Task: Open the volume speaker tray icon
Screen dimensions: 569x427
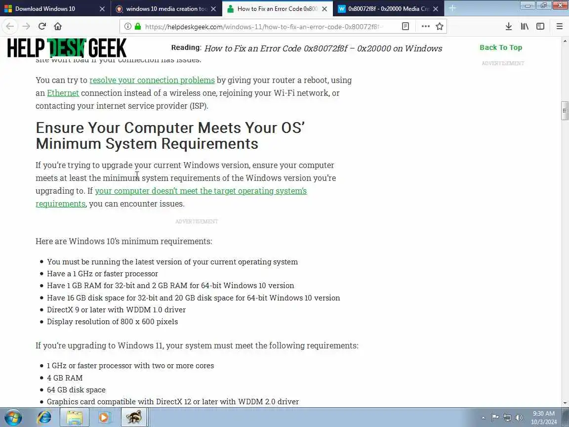Action: pyautogui.click(x=519, y=418)
